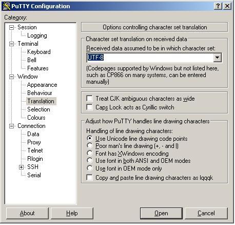
Task: Open the Selection settings
Action: coord(38,109)
